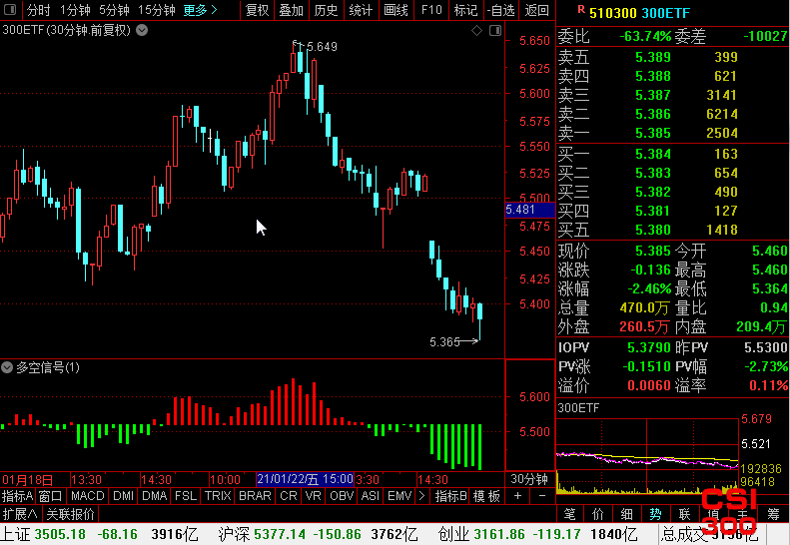Click the 叠加 overlay button
The image size is (790, 545).
click(x=292, y=10)
